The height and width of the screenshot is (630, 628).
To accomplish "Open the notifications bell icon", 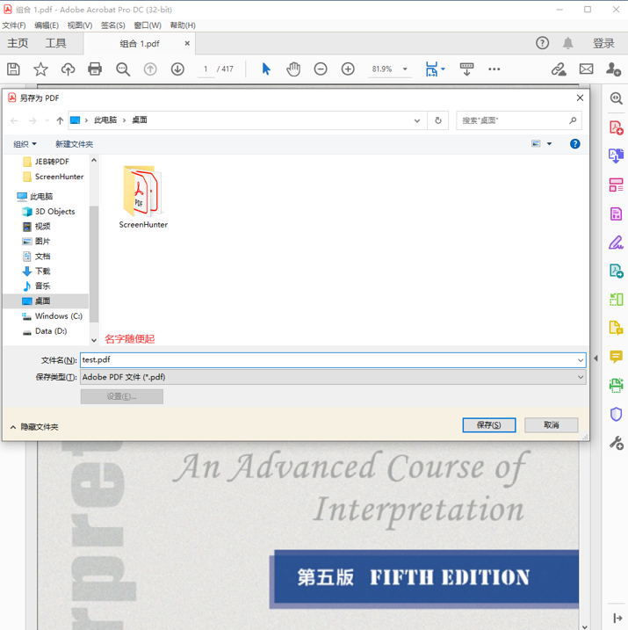I will click(x=567, y=43).
